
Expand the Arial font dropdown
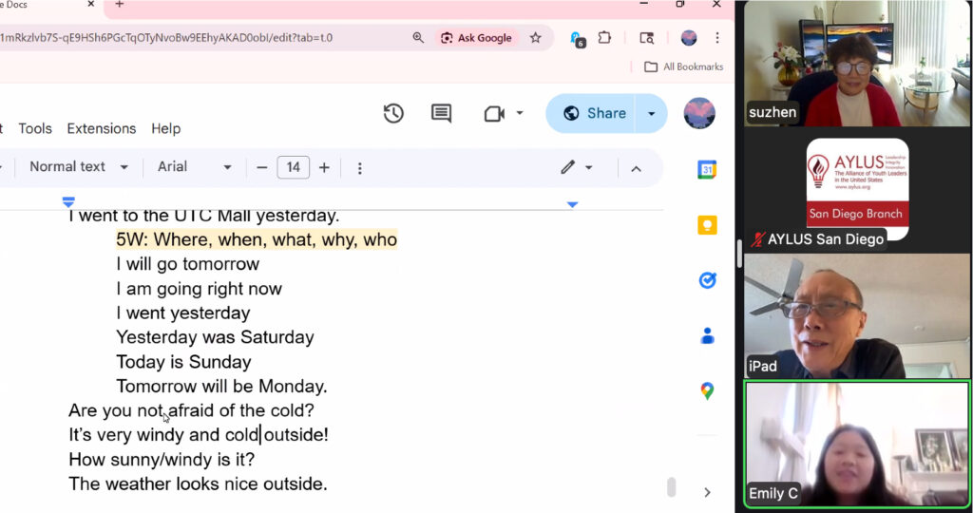(x=194, y=167)
